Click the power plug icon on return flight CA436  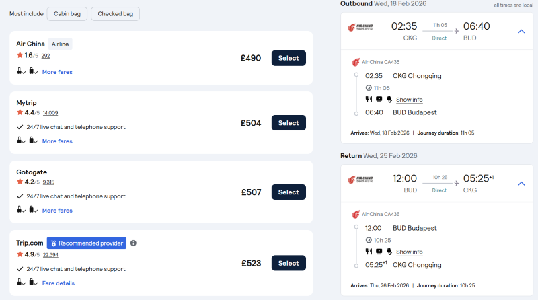coord(389,252)
